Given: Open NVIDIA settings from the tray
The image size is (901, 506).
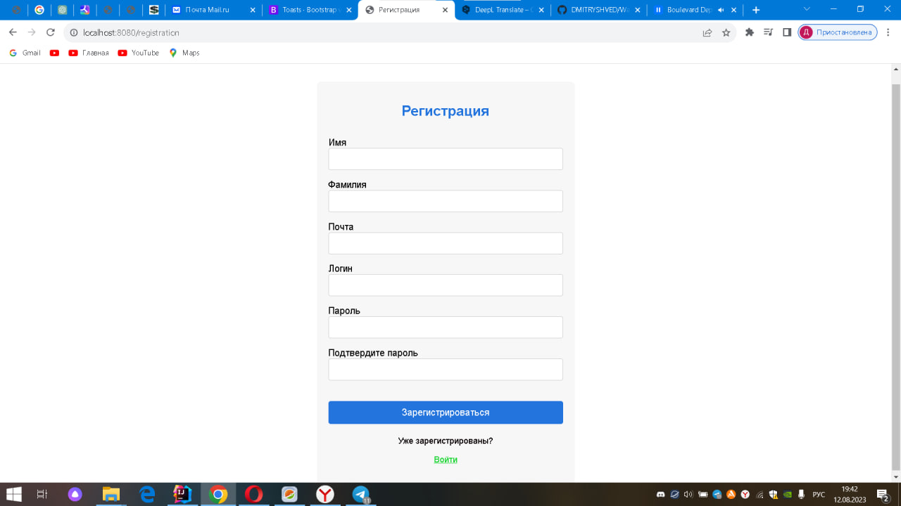Looking at the screenshot, I should tap(786, 493).
